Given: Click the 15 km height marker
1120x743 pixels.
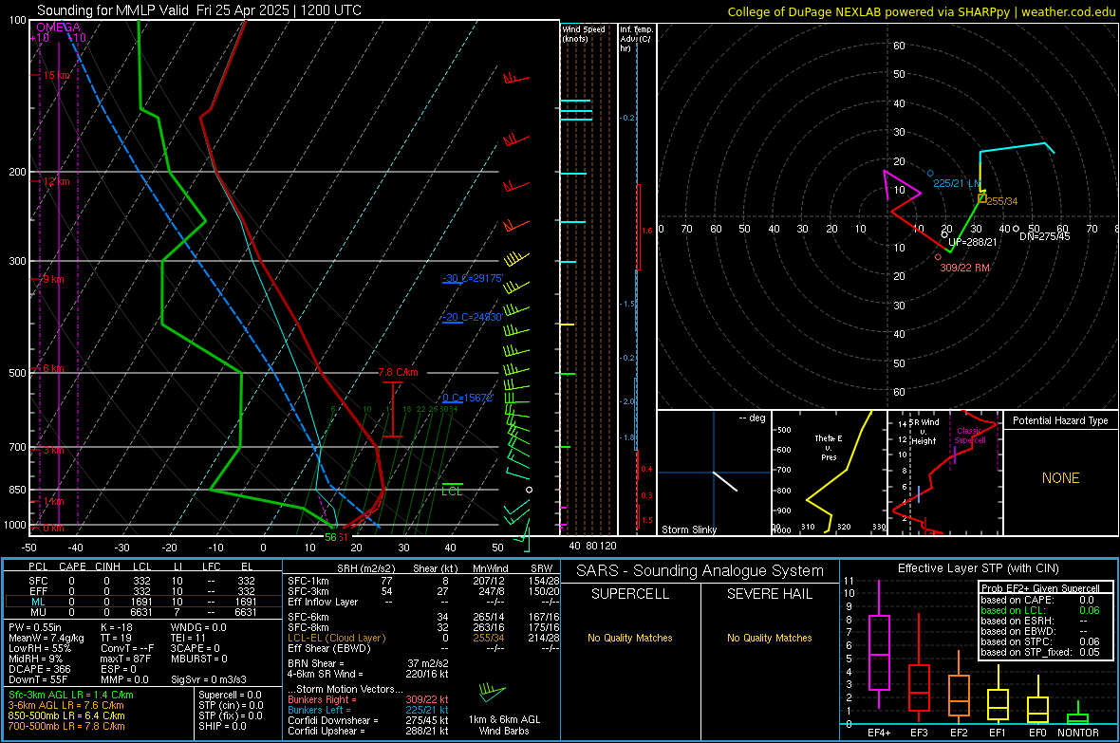Looking at the screenshot, I should pyautogui.click(x=57, y=75).
